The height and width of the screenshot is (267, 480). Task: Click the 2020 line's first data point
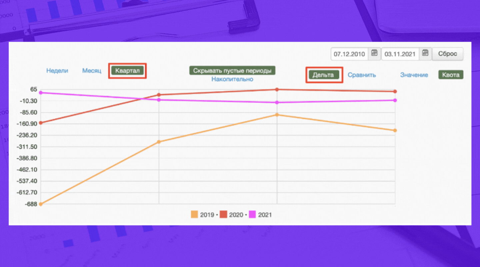click(x=41, y=123)
